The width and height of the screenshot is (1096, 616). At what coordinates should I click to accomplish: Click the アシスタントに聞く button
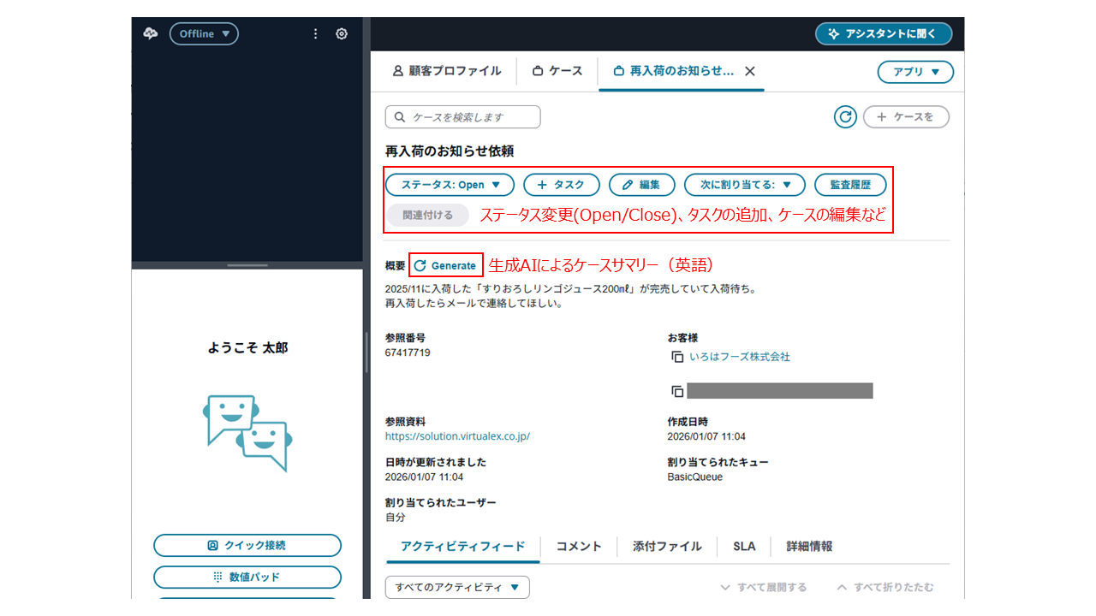(884, 33)
